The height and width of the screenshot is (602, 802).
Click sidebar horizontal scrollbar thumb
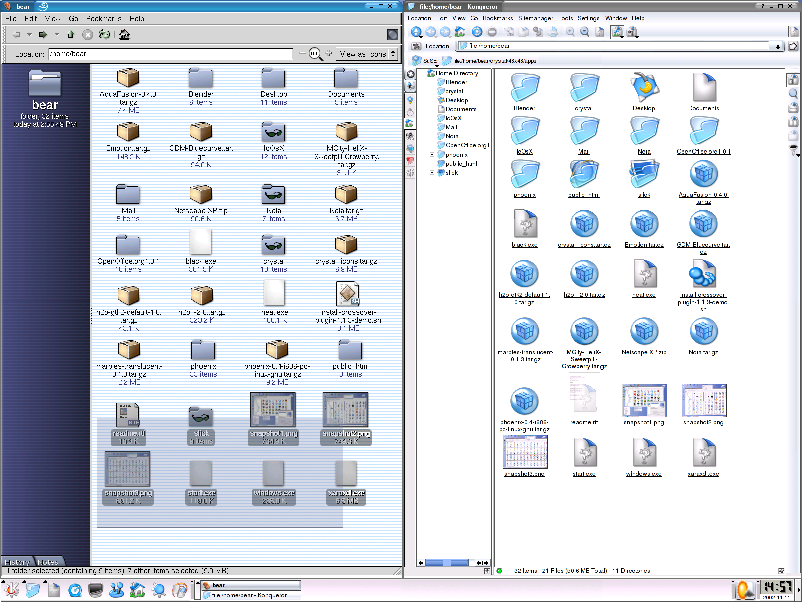tap(447, 563)
